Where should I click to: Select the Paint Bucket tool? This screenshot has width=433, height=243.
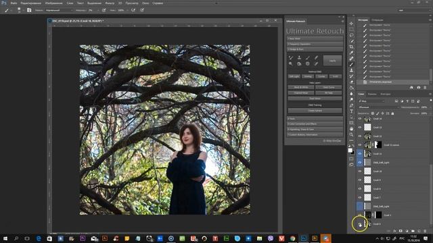pyautogui.click(x=351, y=88)
